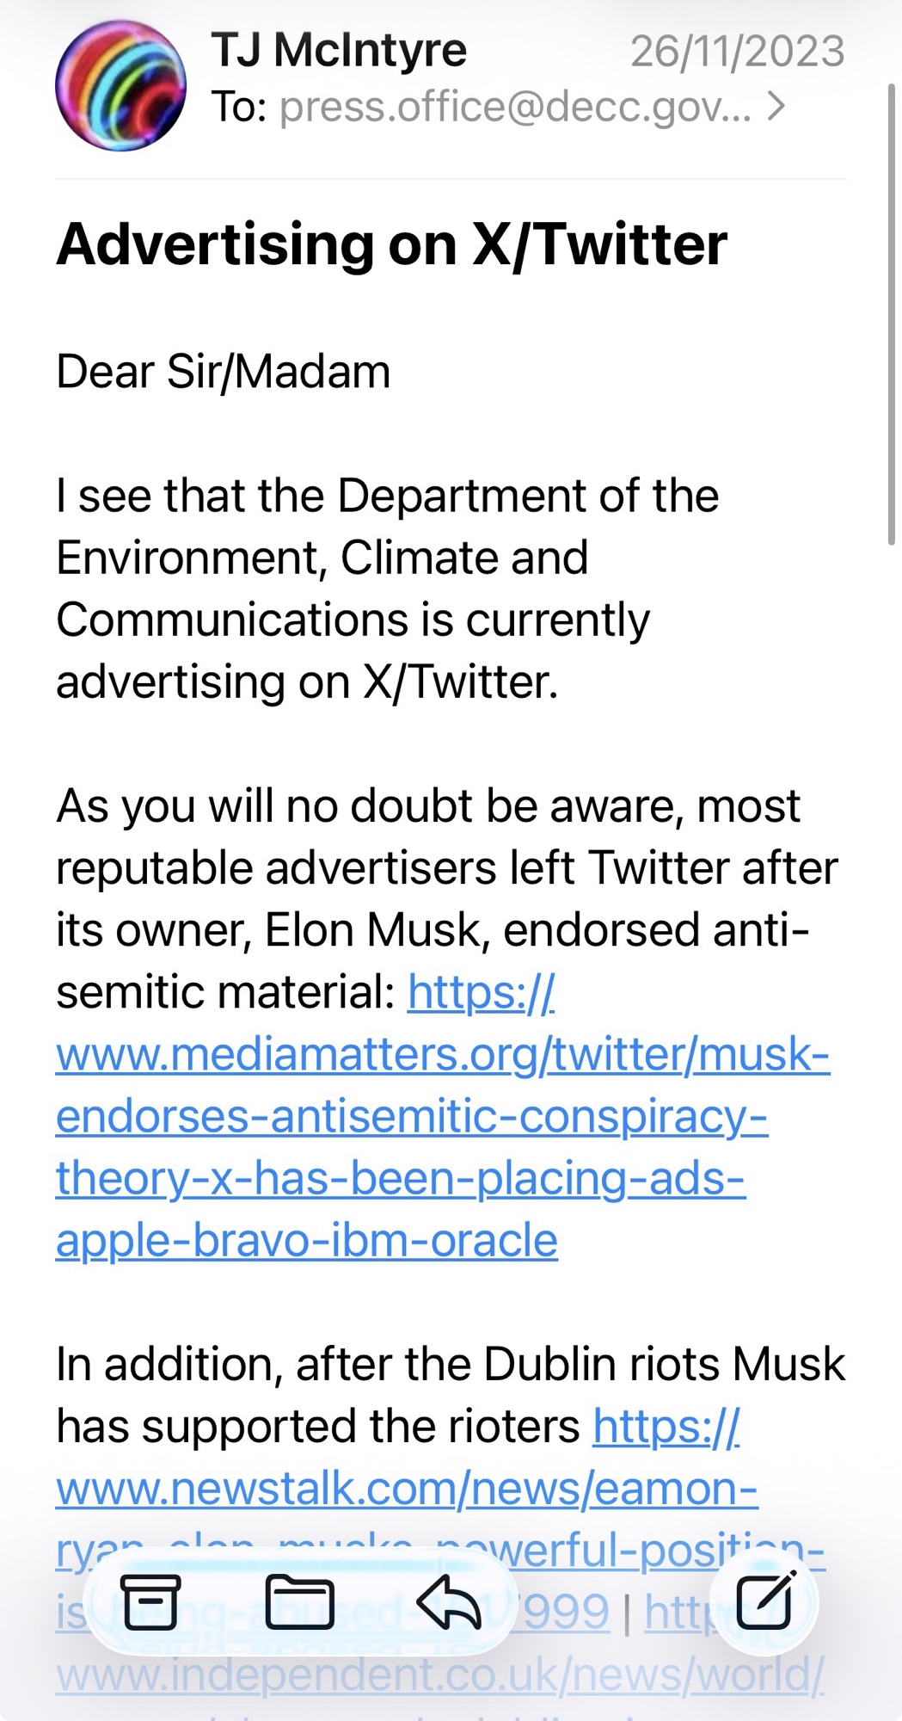902x1721 pixels.
Task: Tap the press.office@decc.gov recipient address
Action: (x=514, y=107)
